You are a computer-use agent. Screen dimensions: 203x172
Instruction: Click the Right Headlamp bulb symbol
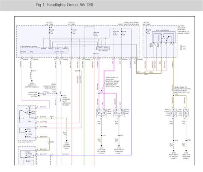point(119,113)
